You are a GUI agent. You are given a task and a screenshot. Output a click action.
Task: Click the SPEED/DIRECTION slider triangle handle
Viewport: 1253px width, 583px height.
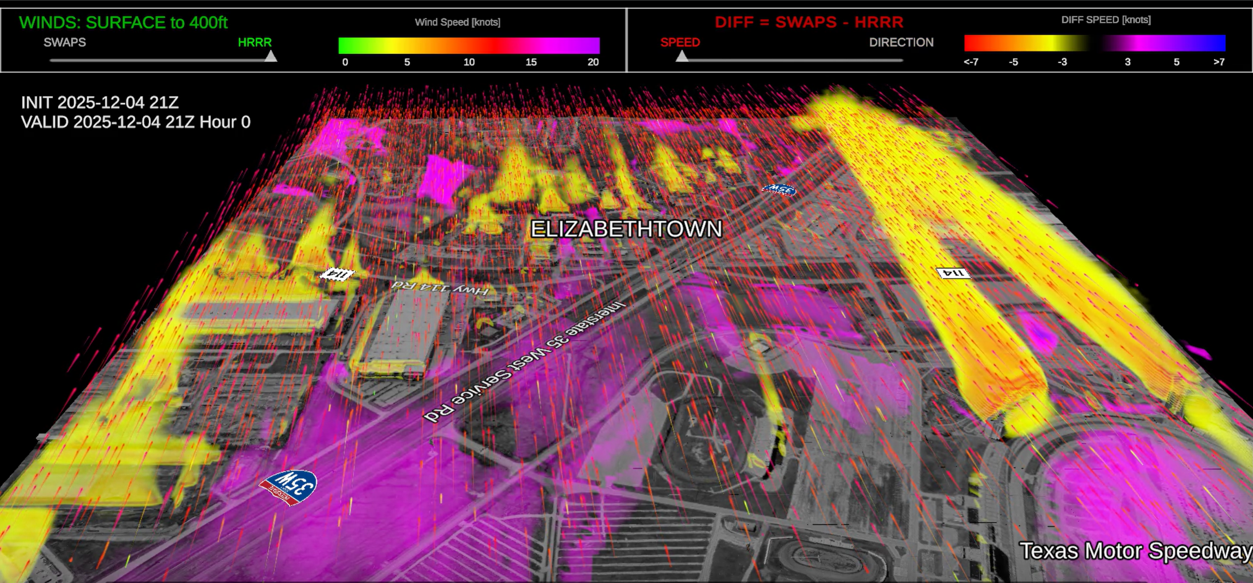click(x=682, y=56)
